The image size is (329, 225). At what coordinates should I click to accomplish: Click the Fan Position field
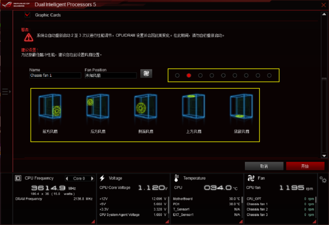[111, 75]
